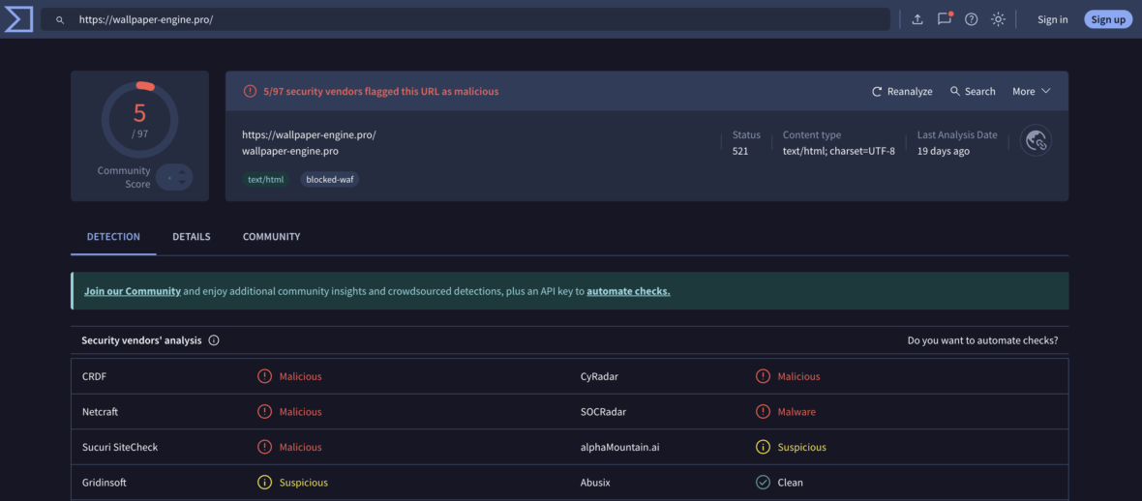Click the wallpaper-engine.pro domain text
The image size is (1142, 501).
coord(290,152)
